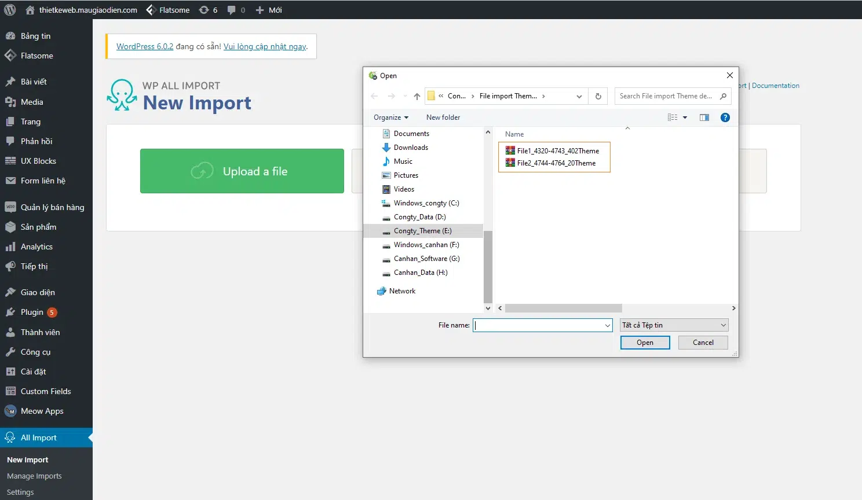Viewport: 862px width, 500px height.
Task: Open Bảng tin dashboard menu
Action: tap(46, 36)
